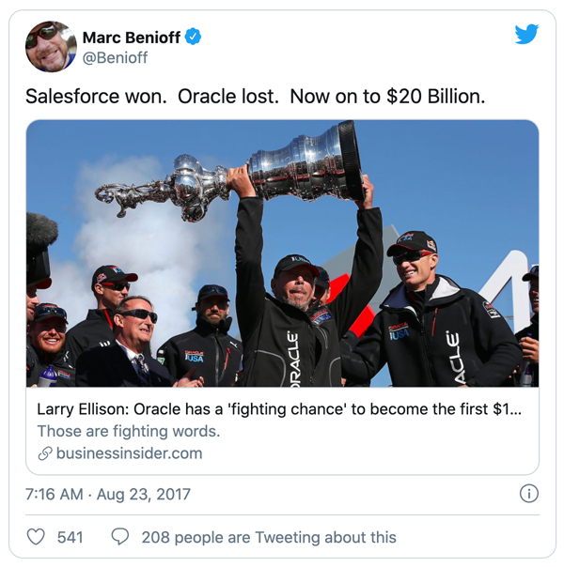Screen dimensions: 564x567
Task: Open the tweet info circle icon
Action: point(528,494)
